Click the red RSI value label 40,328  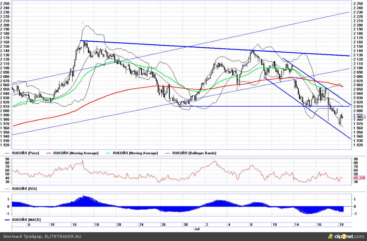tap(359, 178)
